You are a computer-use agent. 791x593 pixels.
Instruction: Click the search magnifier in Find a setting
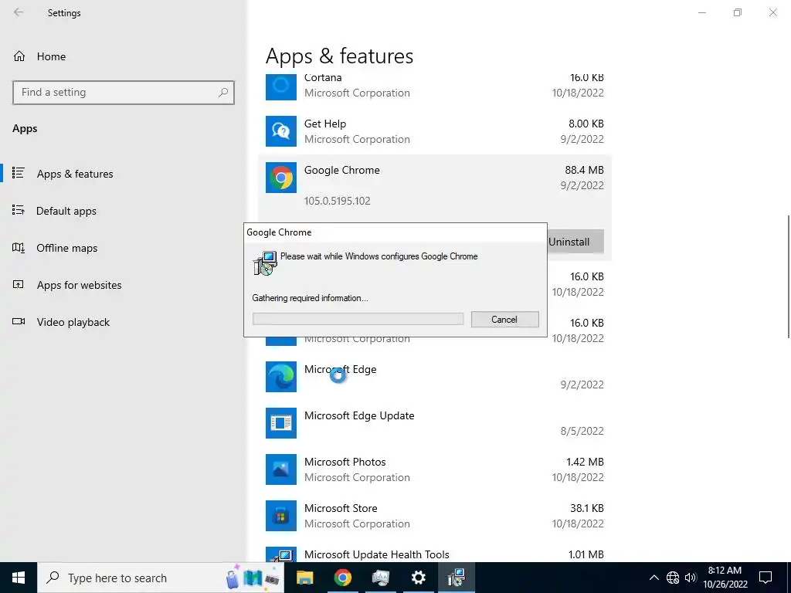tap(223, 93)
